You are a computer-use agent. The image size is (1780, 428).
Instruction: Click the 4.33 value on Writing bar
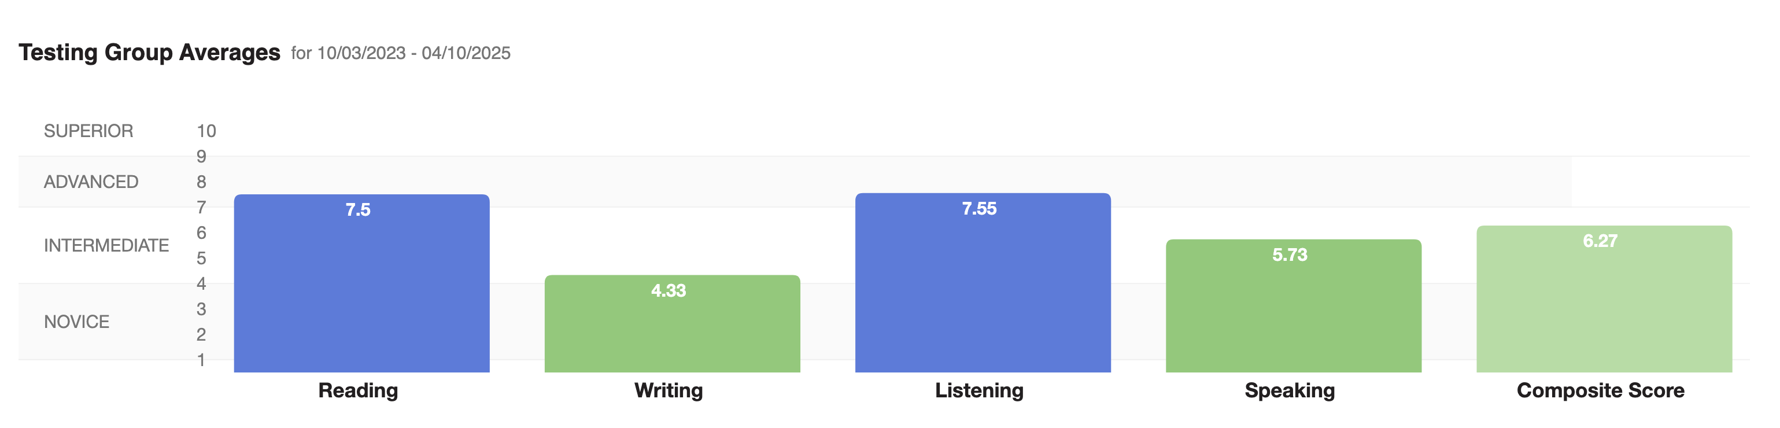pyautogui.click(x=668, y=290)
